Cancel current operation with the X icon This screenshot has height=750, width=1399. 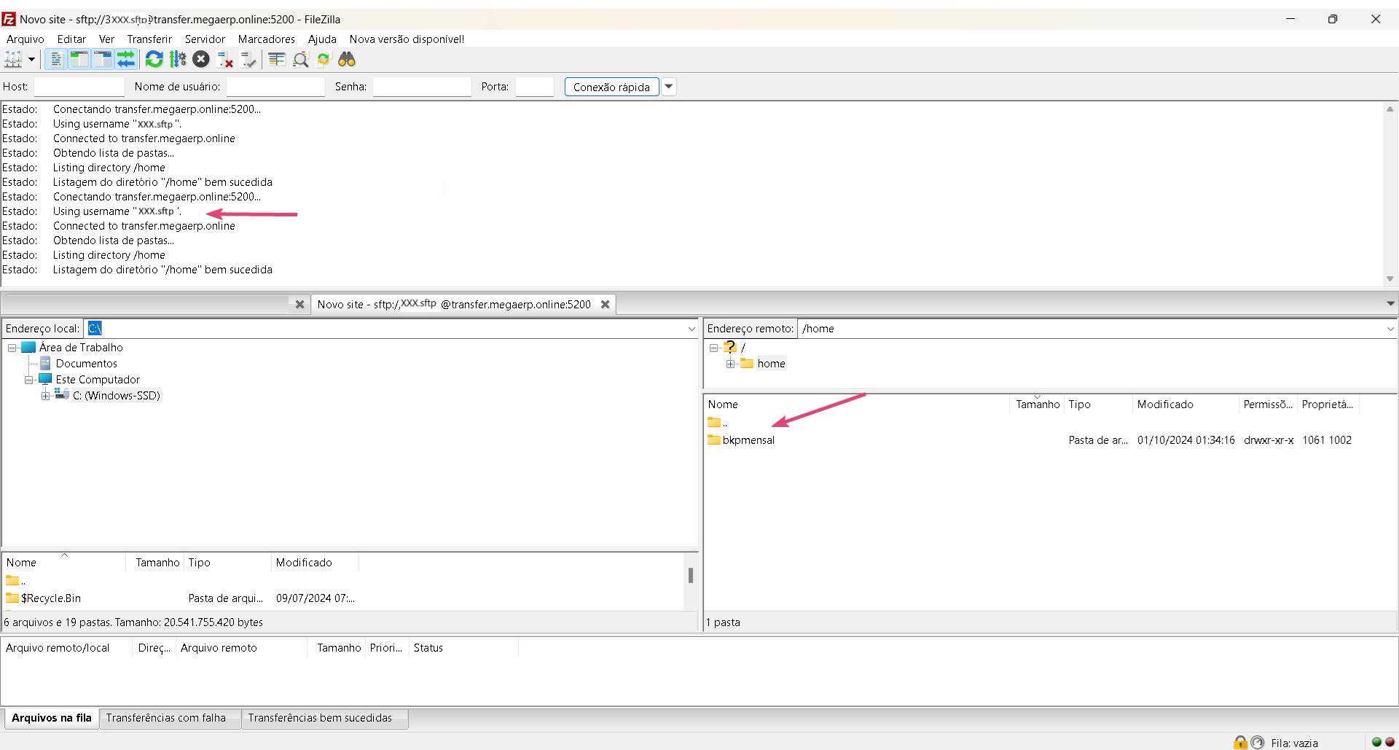(x=201, y=60)
